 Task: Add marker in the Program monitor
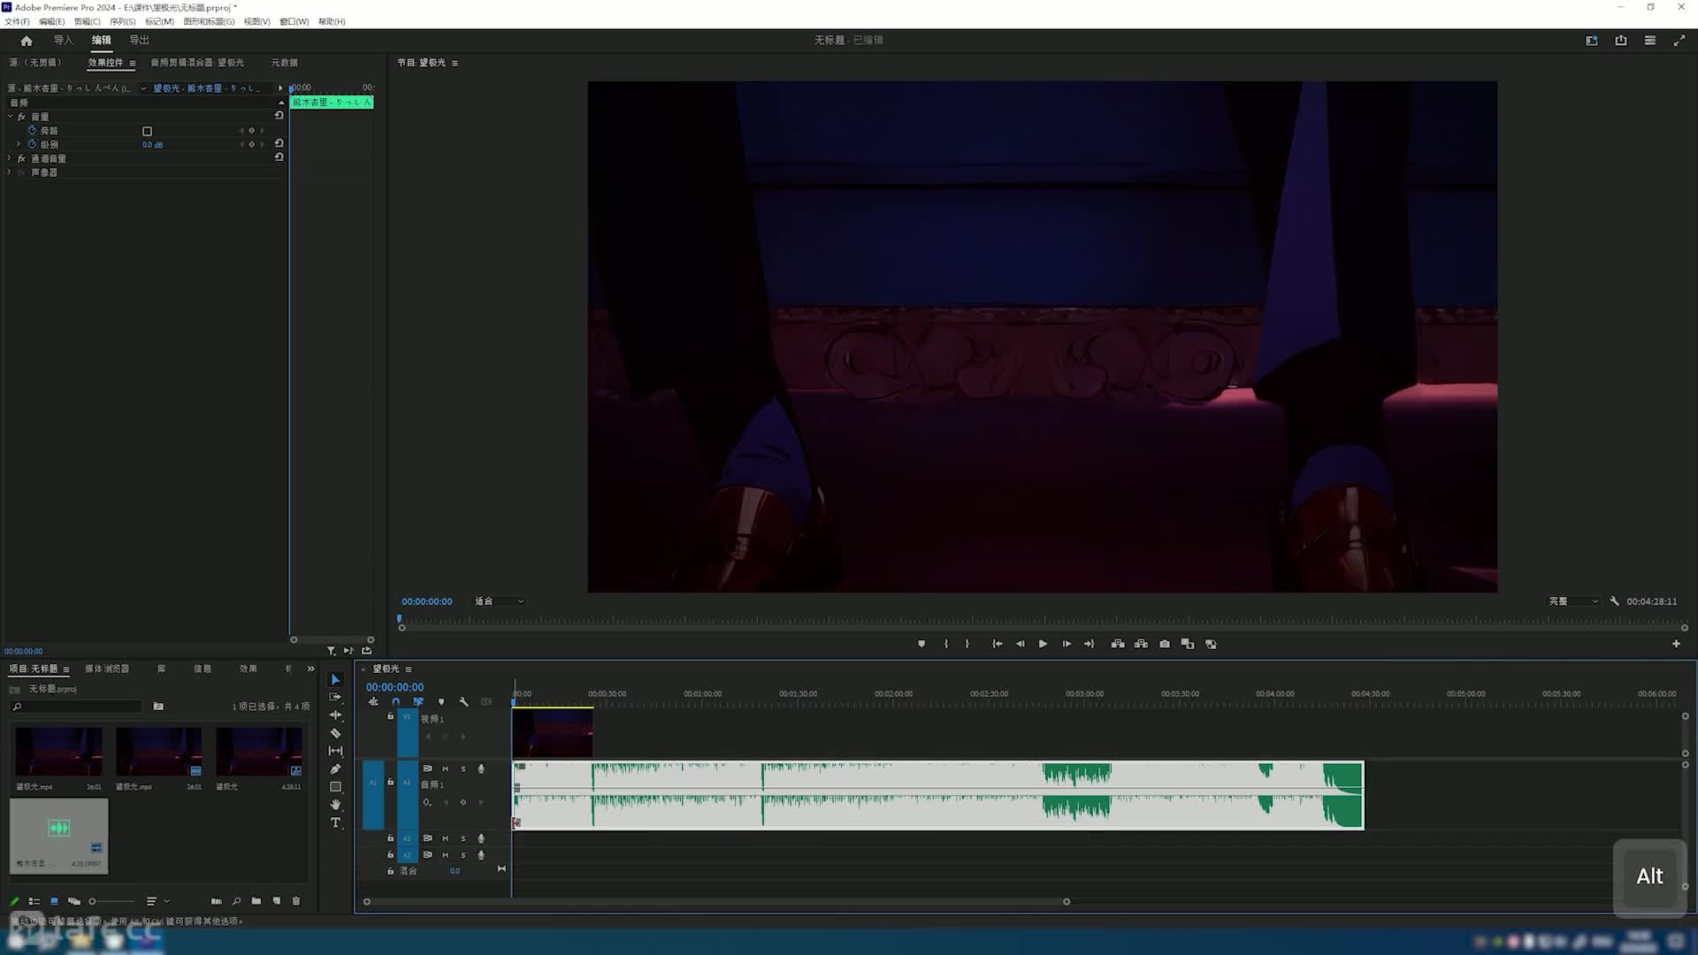tap(922, 644)
